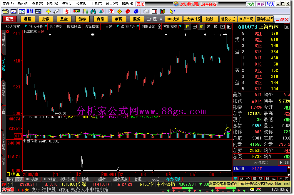
Task: Click the crosshair grid icon in chart toolbar
Action: (195, 27)
